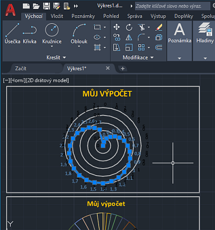Expand the Kreslit panel title
Viewport: 215px width, 230px height.
[56, 57]
